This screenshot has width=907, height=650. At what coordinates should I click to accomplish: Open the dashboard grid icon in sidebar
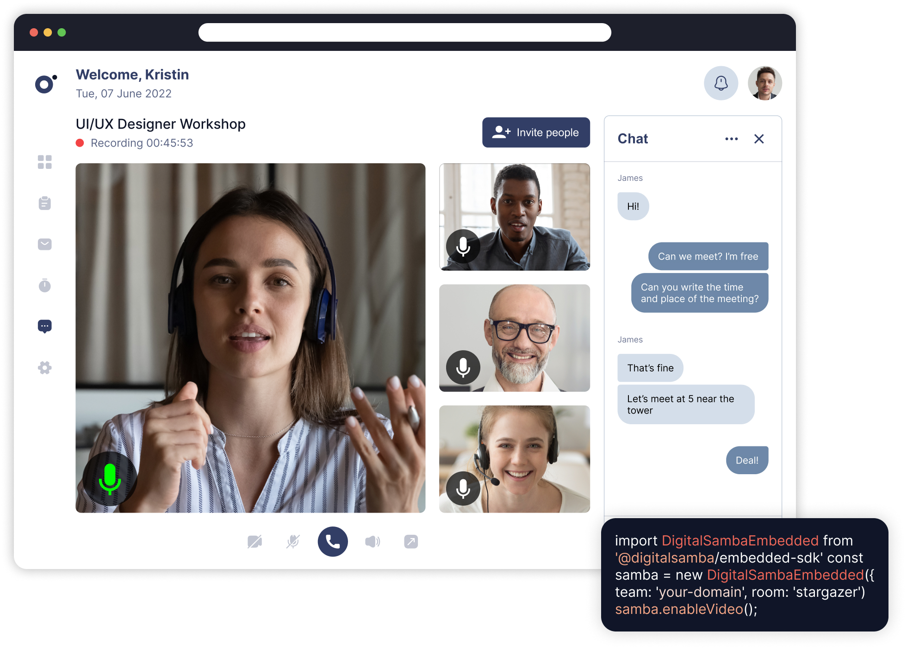click(x=45, y=162)
